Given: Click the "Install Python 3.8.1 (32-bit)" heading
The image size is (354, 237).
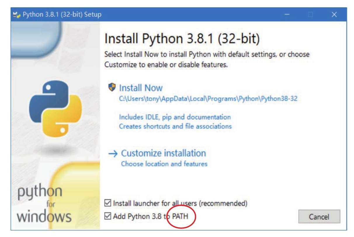Looking at the screenshot, I should (x=182, y=39).
